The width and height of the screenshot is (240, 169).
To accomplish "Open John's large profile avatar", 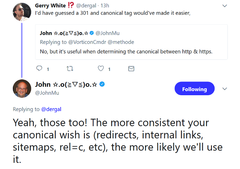I will tap(22, 89).
